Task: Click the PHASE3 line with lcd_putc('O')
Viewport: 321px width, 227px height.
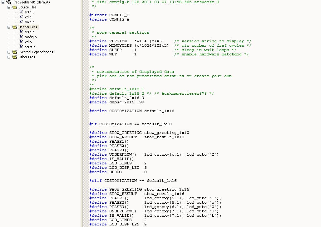Action: tap(156, 207)
